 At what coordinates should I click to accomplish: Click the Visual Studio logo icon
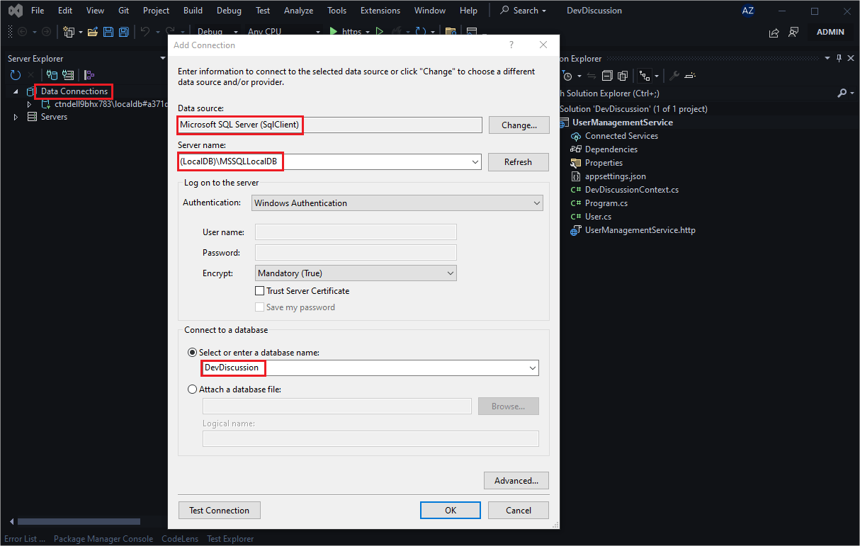click(x=14, y=11)
